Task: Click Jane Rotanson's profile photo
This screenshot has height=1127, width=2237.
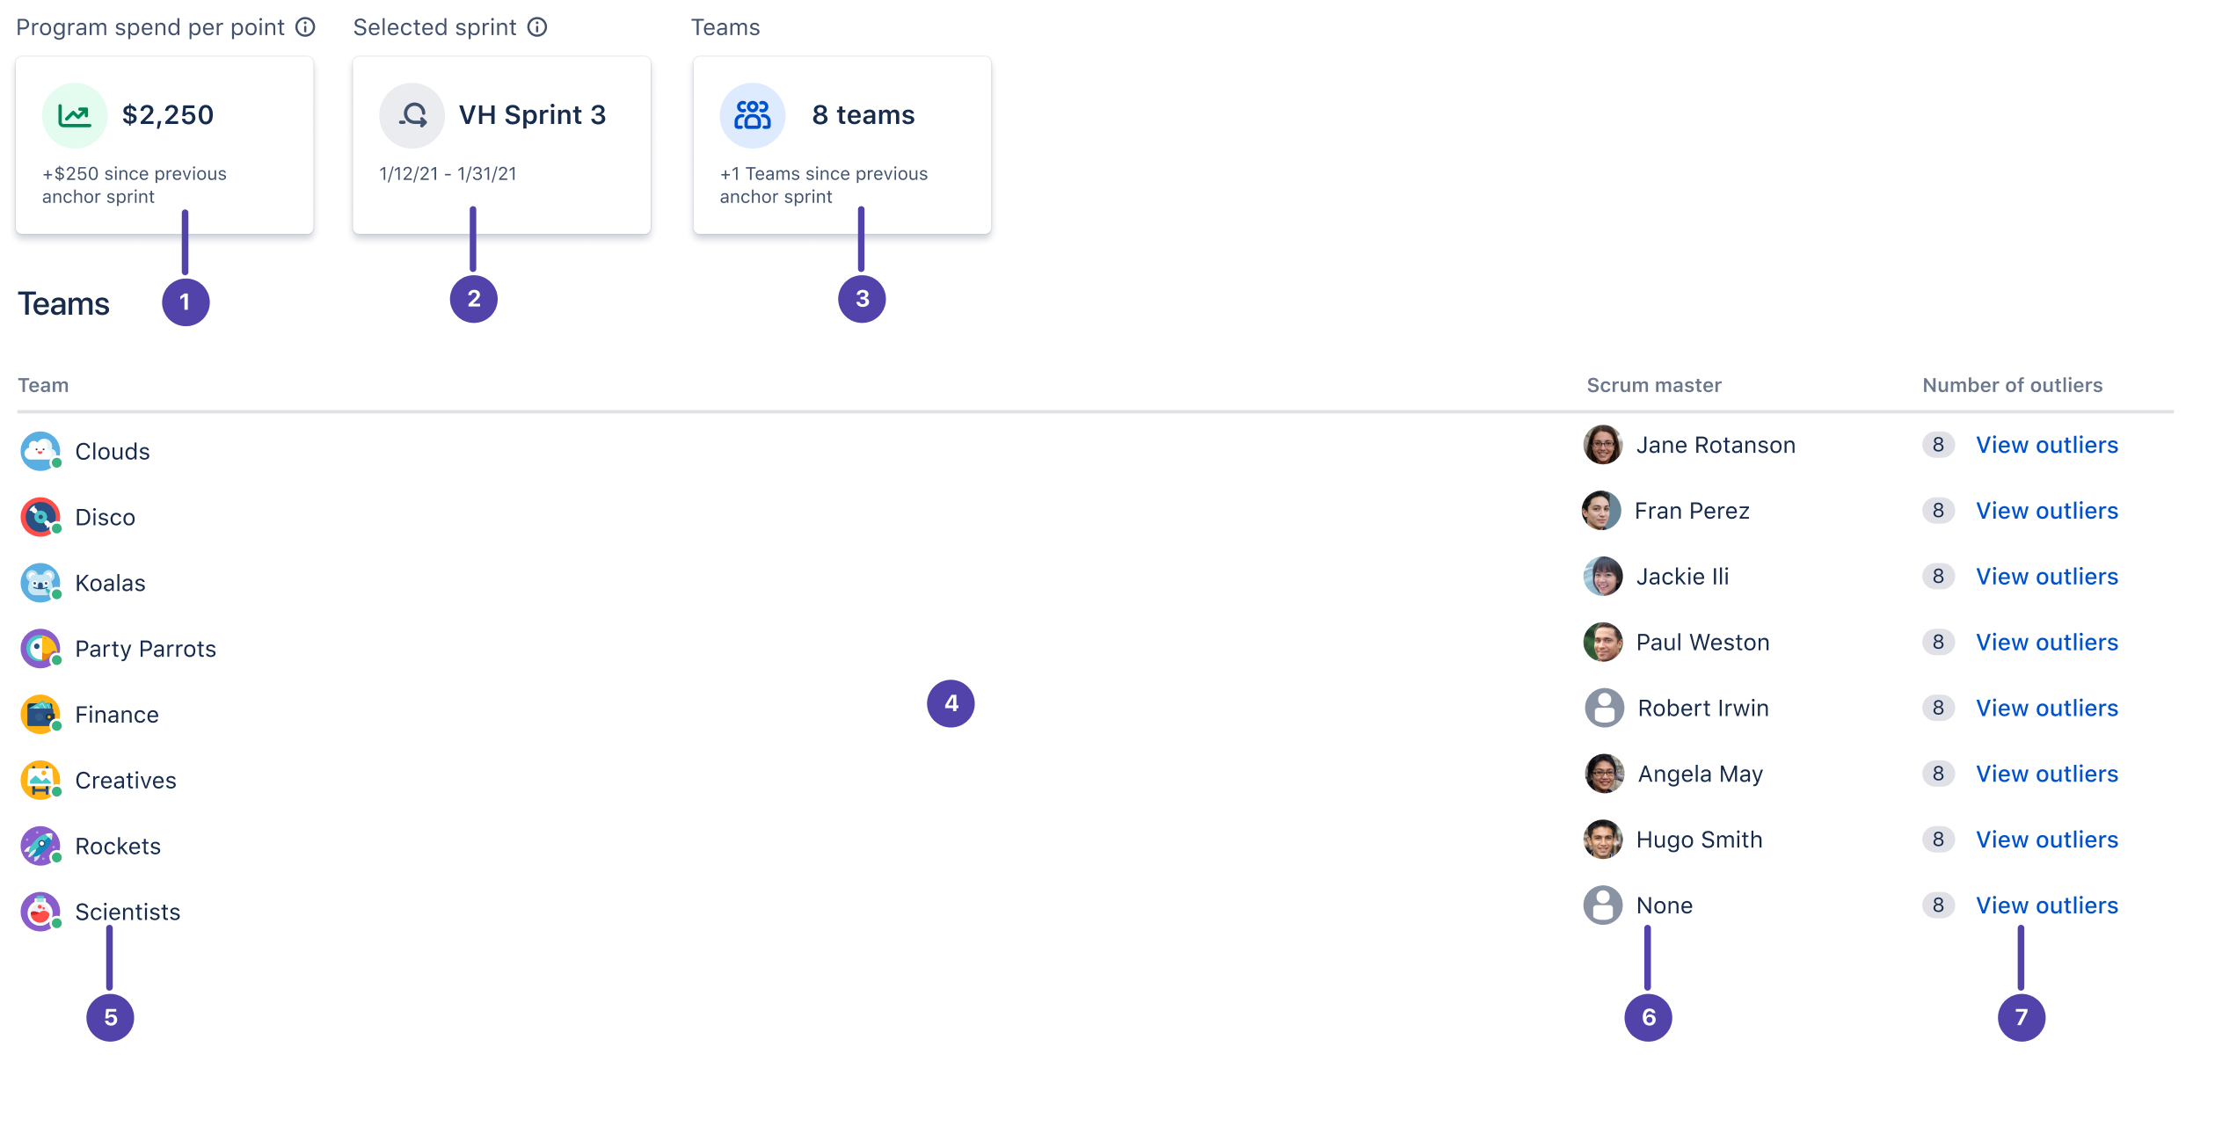Action: click(x=1603, y=445)
